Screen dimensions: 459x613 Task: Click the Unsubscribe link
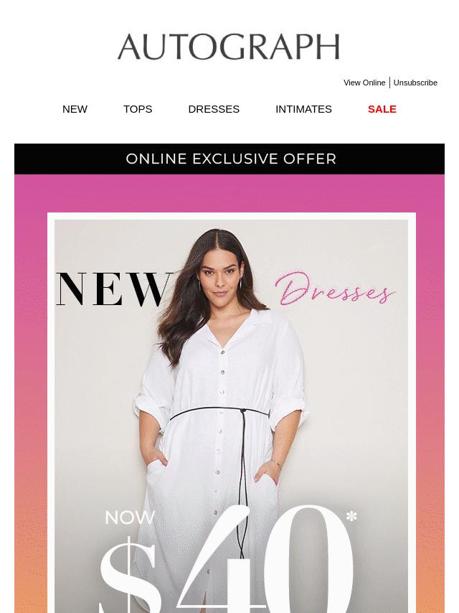(415, 83)
